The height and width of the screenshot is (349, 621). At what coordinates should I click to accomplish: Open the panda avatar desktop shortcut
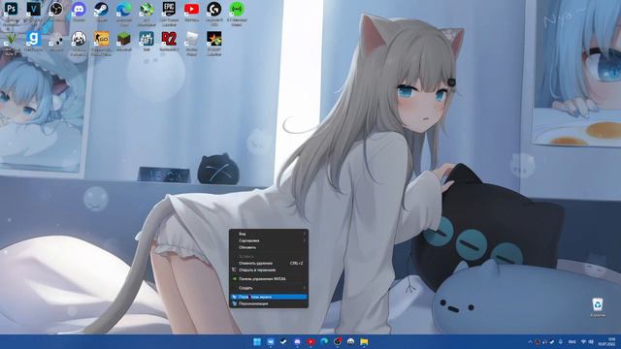point(79,43)
